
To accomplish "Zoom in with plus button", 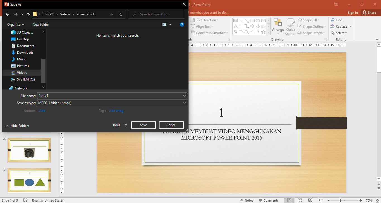I will point(361,200).
